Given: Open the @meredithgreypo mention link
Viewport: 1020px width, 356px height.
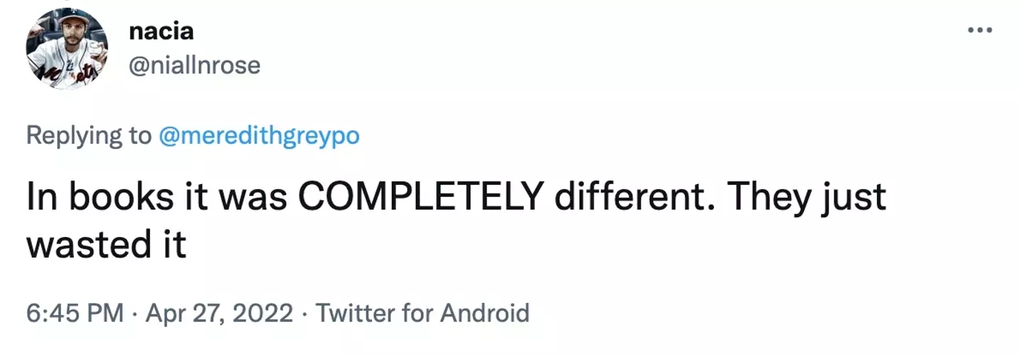Looking at the screenshot, I should [259, 134].
